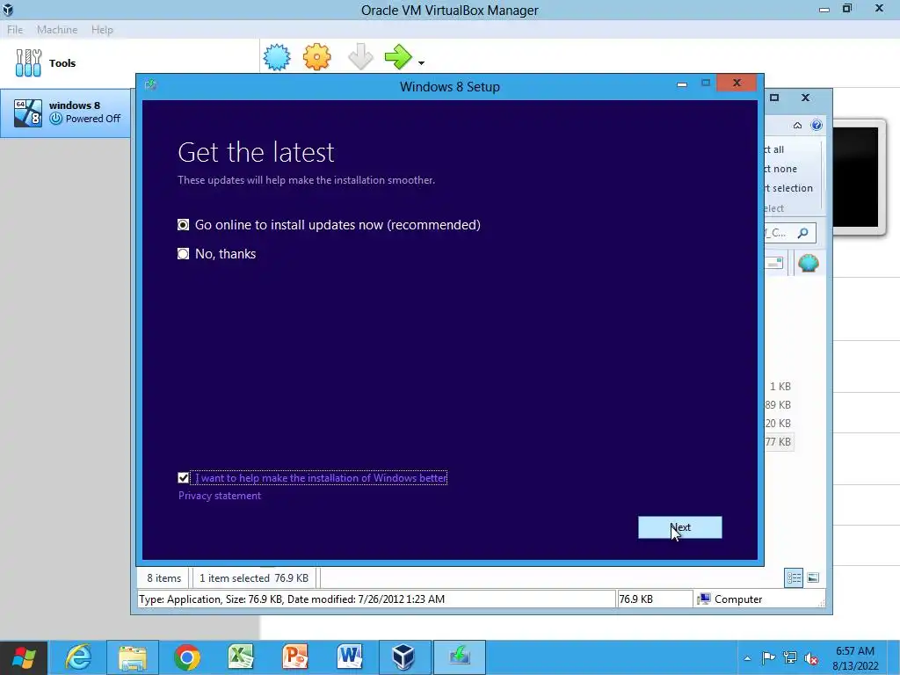Open the VirtualBox Machine menu
The image size is (900, 675).
(57, 29)
